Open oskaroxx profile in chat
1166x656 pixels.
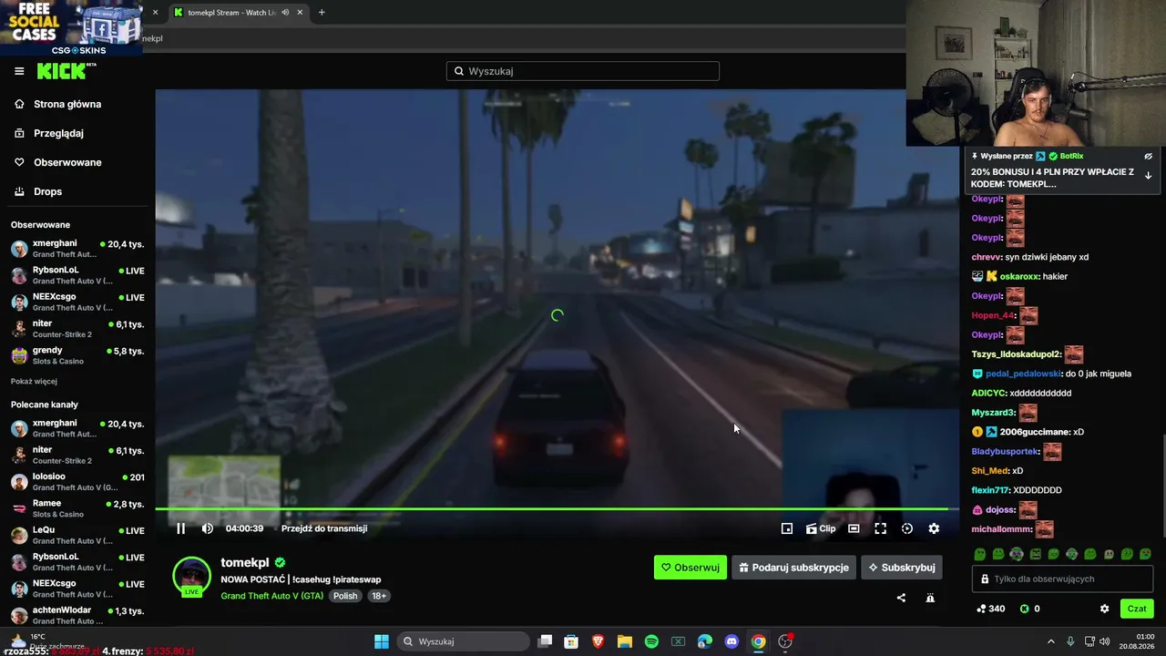1020,276
